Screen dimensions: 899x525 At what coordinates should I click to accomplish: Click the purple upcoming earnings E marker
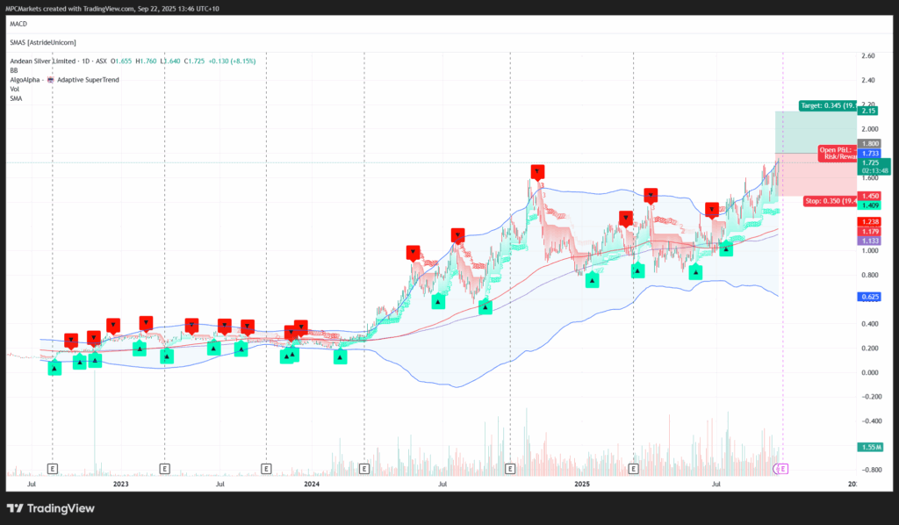782,469
